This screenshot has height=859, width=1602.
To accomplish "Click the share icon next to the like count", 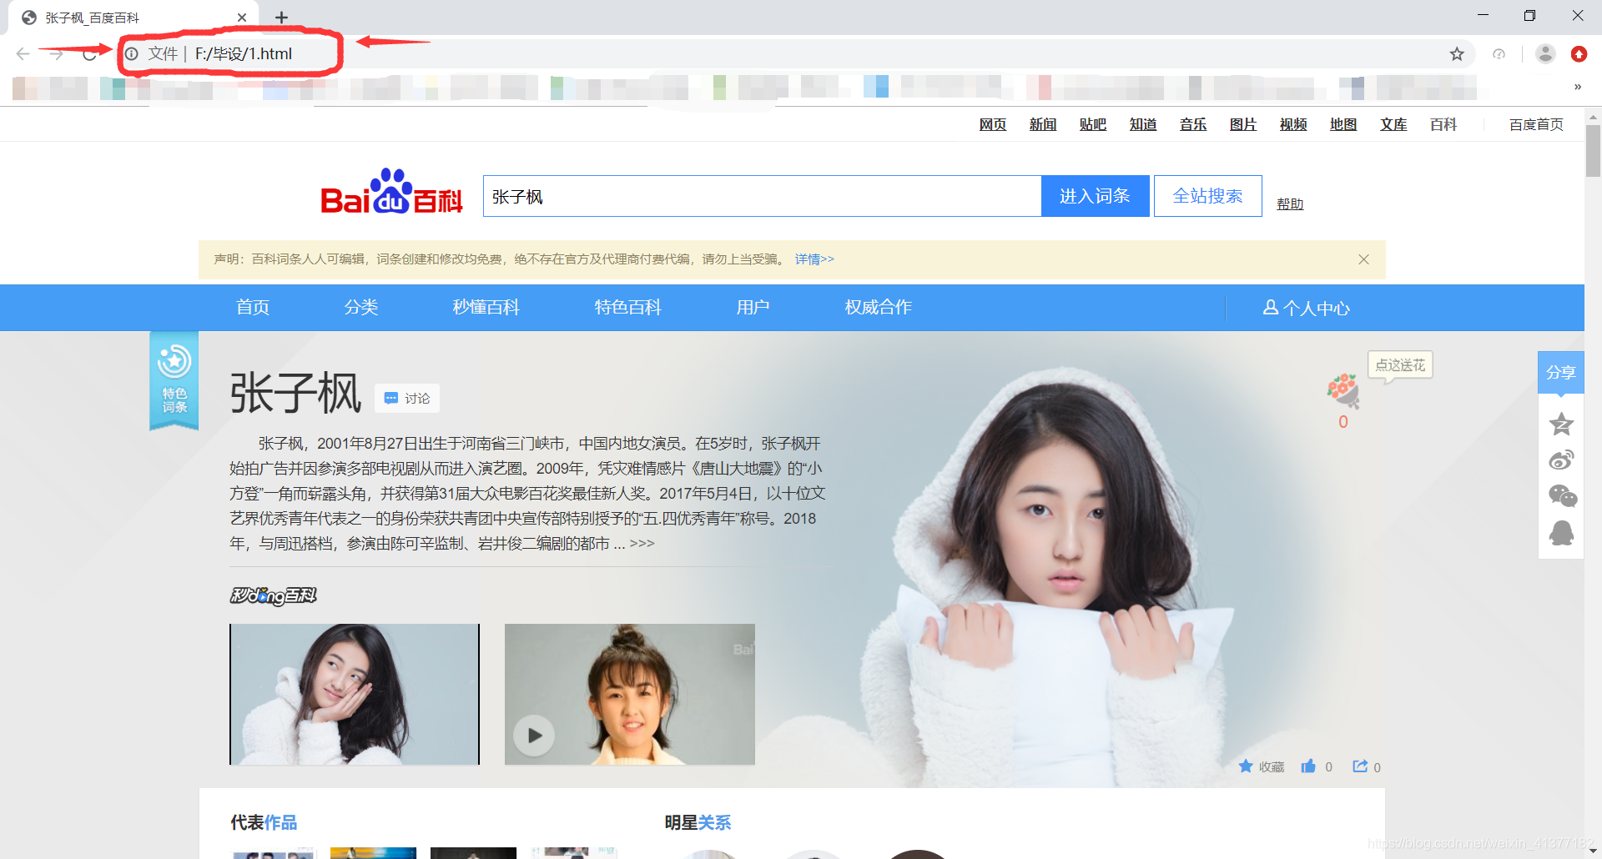I will click(1359, 766).
